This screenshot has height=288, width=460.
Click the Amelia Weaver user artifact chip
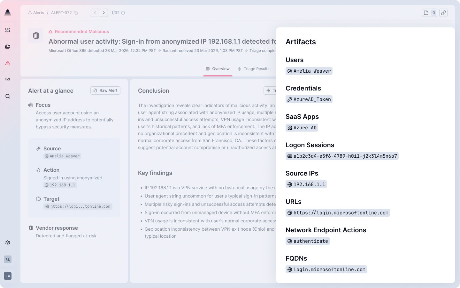[309, 71]
